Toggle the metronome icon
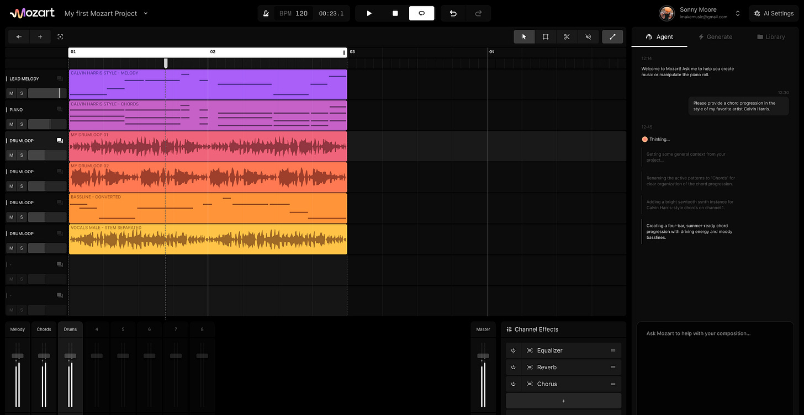This screenshot has height=415, width=804. 266,13
